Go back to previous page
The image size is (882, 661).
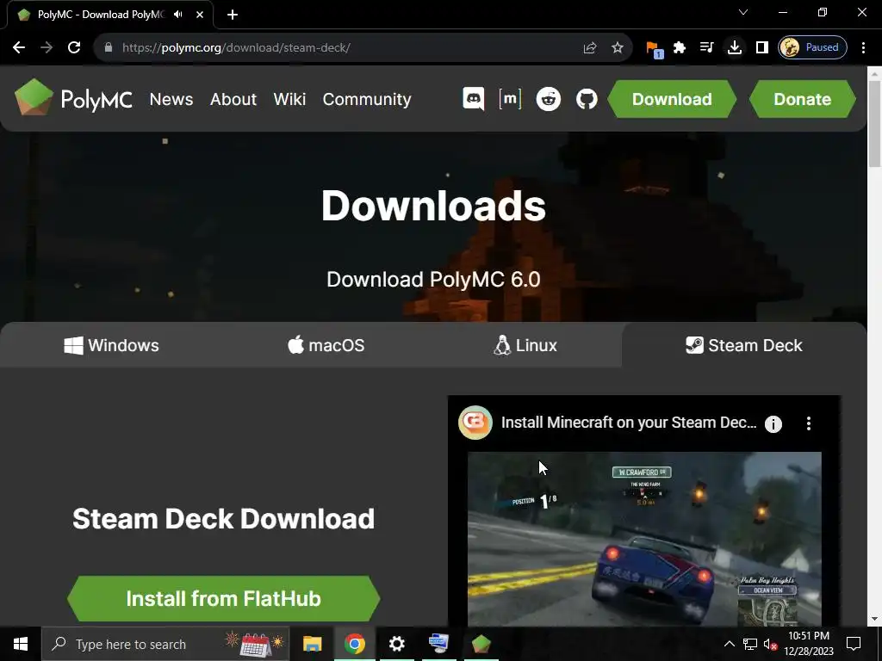coord(19,47)
